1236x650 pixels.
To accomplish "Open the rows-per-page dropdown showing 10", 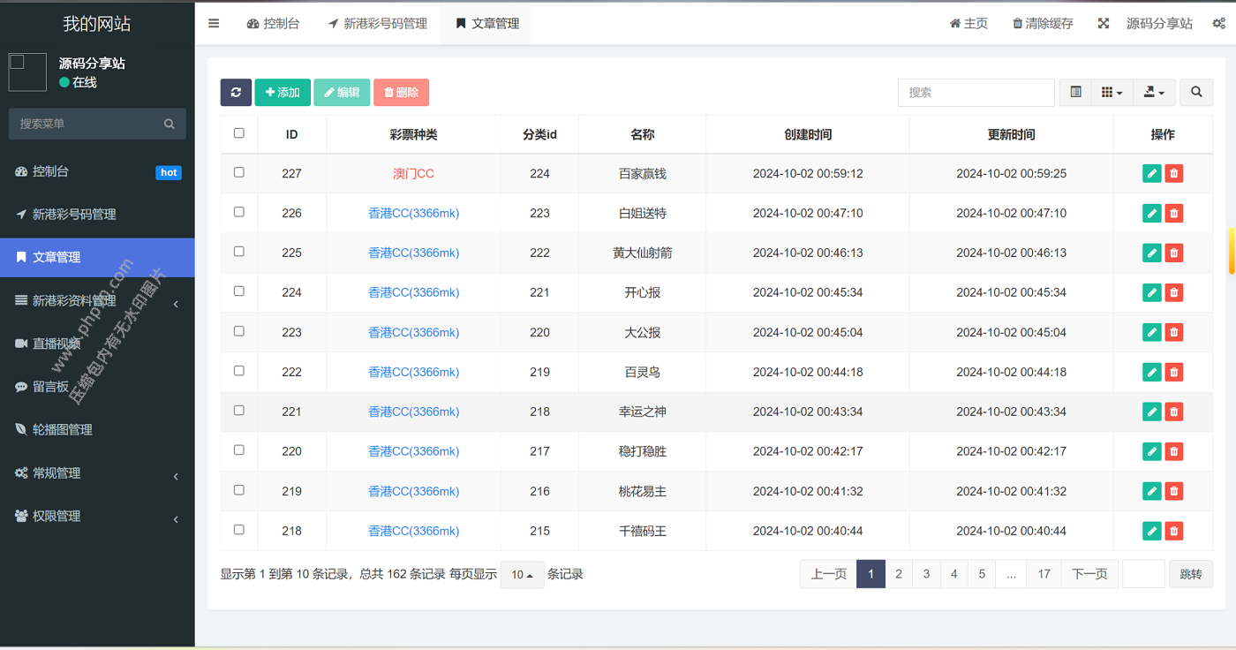I will pos(522,575).
